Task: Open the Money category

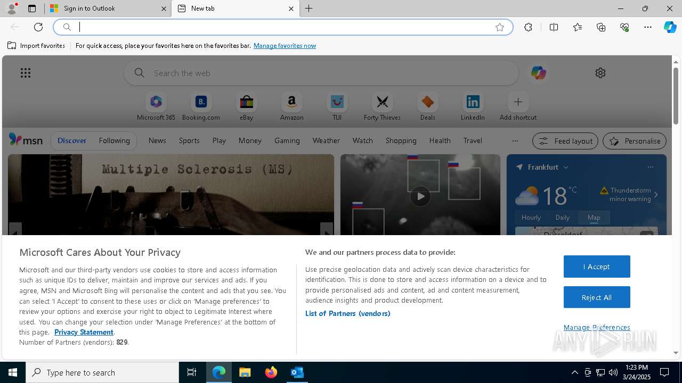Action: click(250, 140)
